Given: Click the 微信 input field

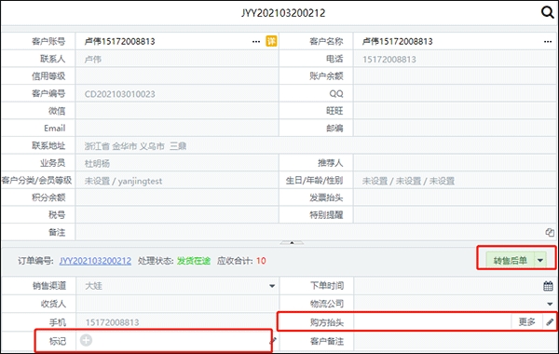Looking at the screenshot, I should (x=177, y=111).
